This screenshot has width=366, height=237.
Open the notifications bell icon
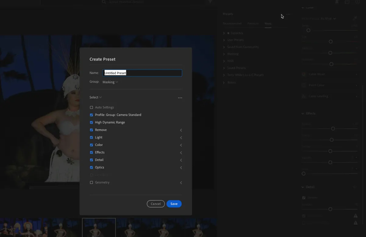tap(337, 2)
